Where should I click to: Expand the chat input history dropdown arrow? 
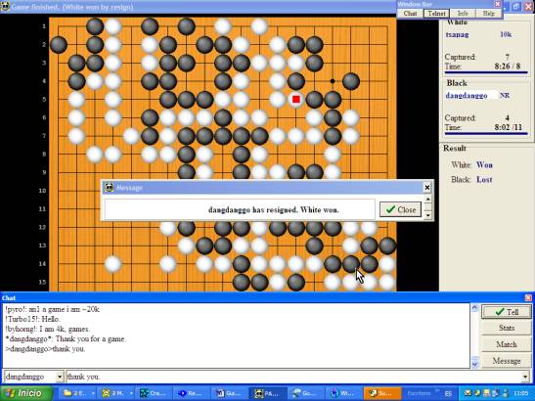pos(525,377)
